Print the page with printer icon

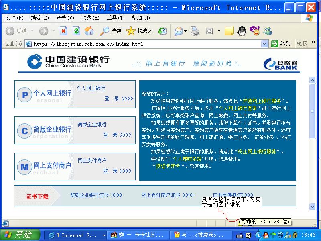(195, 31)
